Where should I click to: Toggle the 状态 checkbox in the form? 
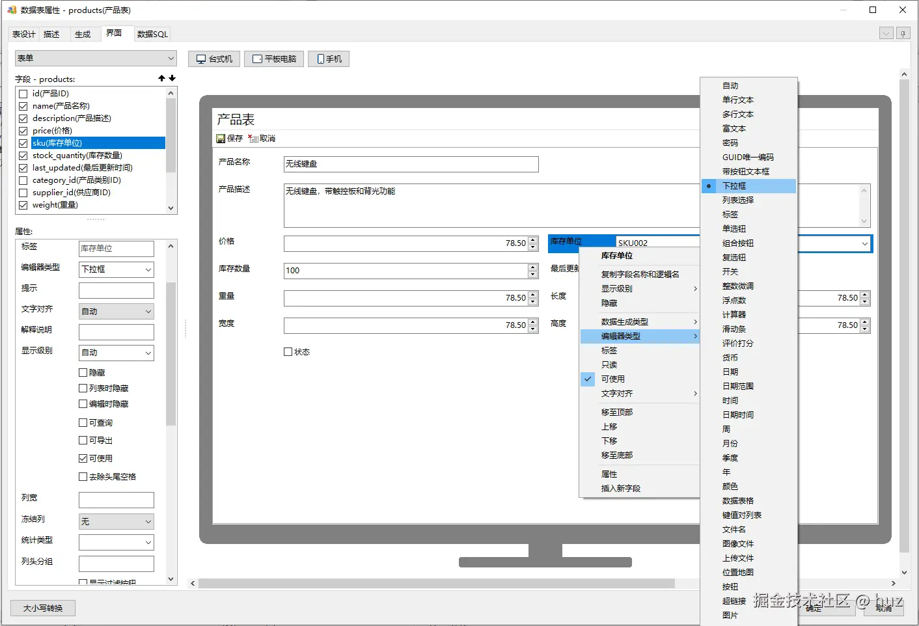pyautogui.click(x=288, y=352)
